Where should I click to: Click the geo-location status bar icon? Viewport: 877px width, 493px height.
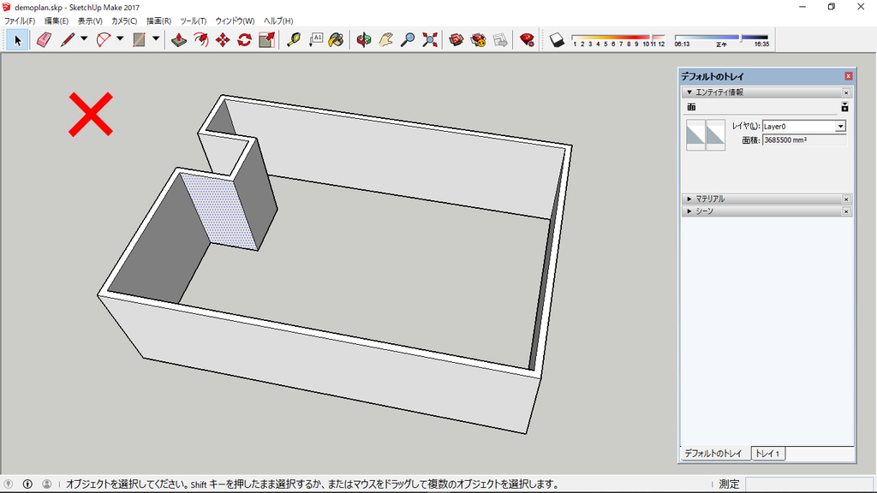[9, 484]
